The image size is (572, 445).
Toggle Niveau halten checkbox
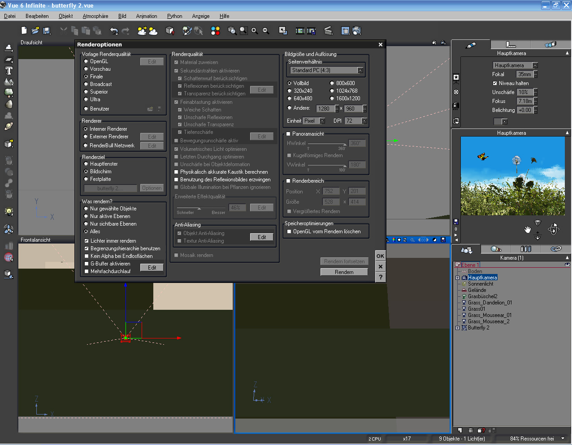coord(495,83)
